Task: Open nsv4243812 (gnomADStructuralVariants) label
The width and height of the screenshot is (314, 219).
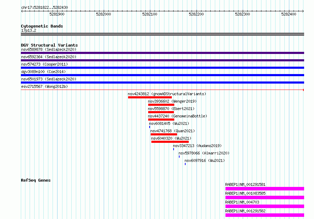Action: pyautogui.click(x=167, y=94)
